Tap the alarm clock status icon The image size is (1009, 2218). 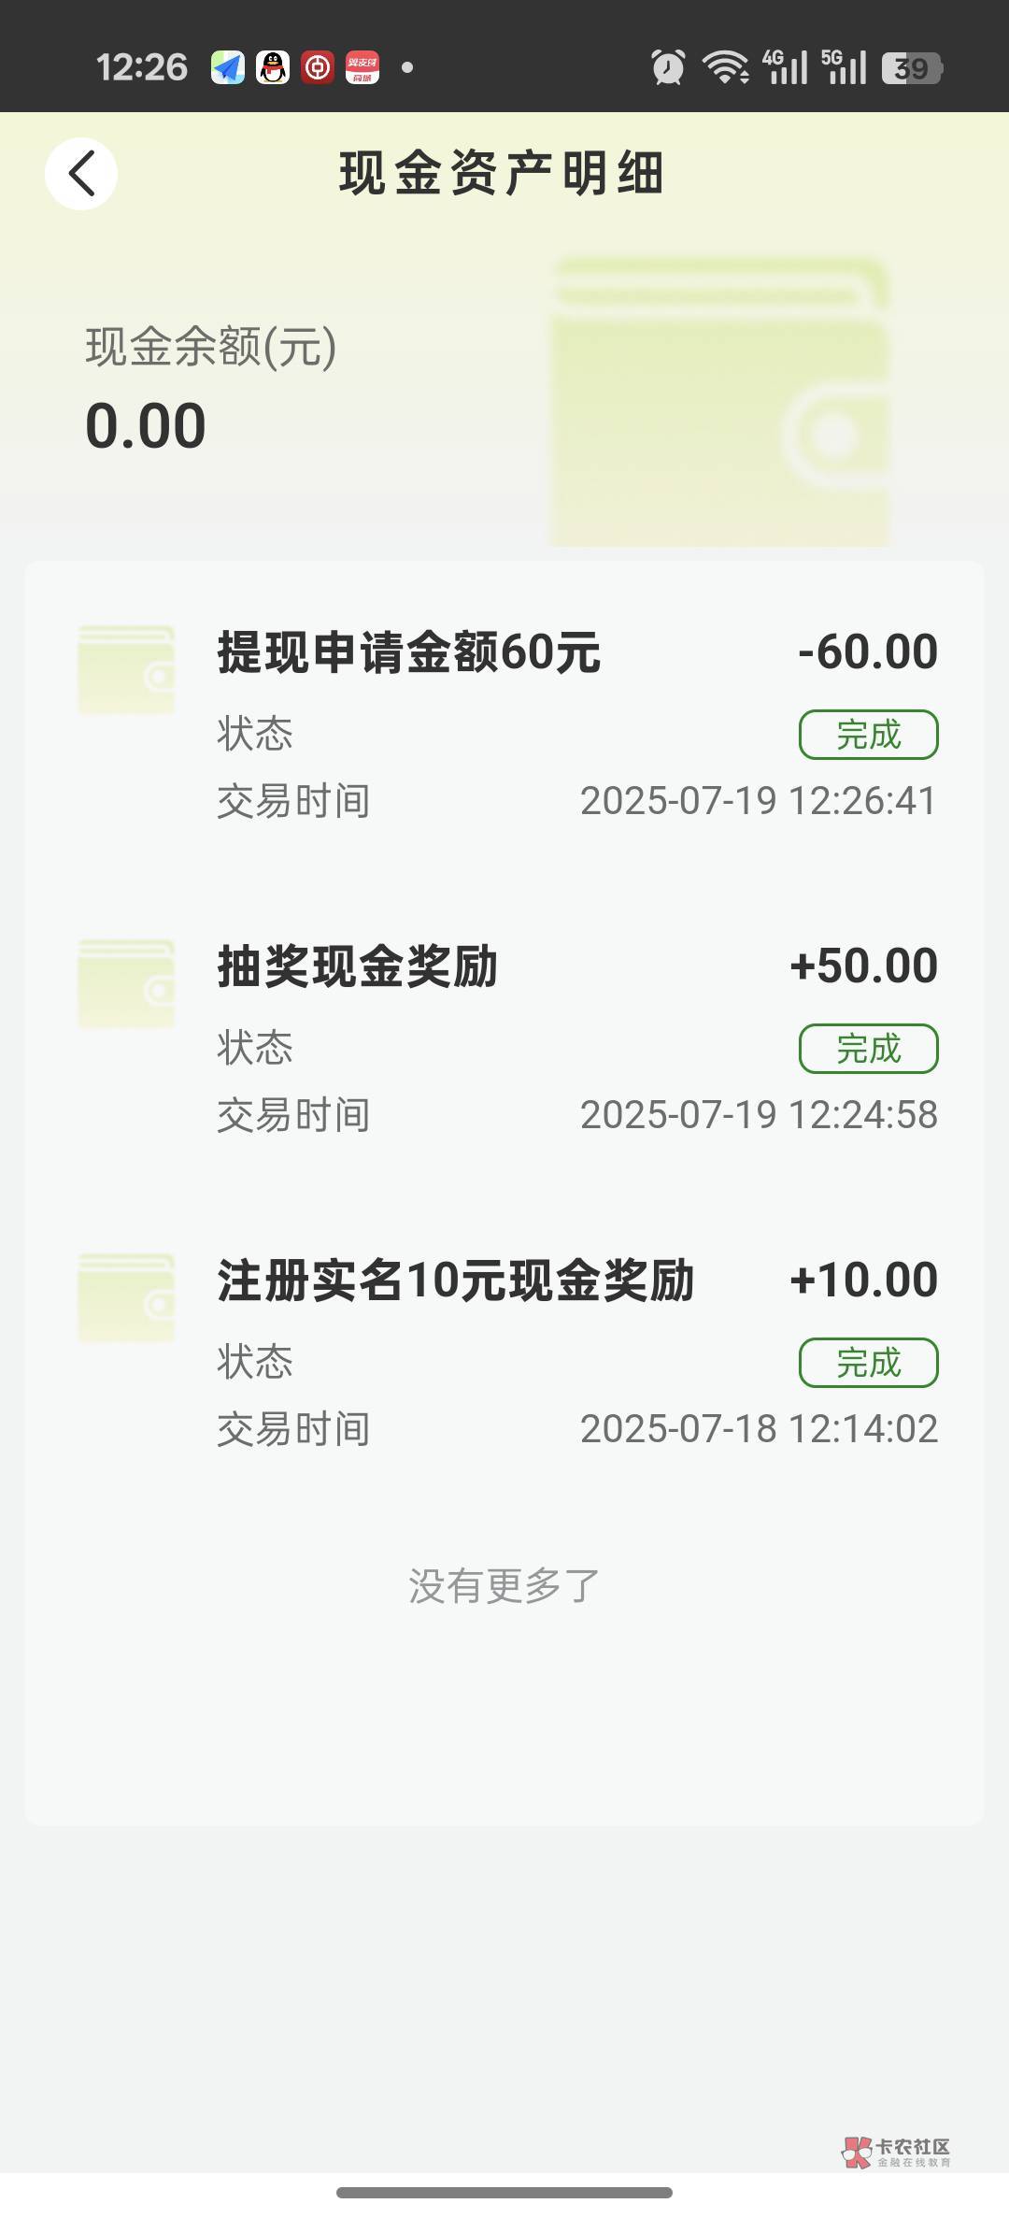668,67
